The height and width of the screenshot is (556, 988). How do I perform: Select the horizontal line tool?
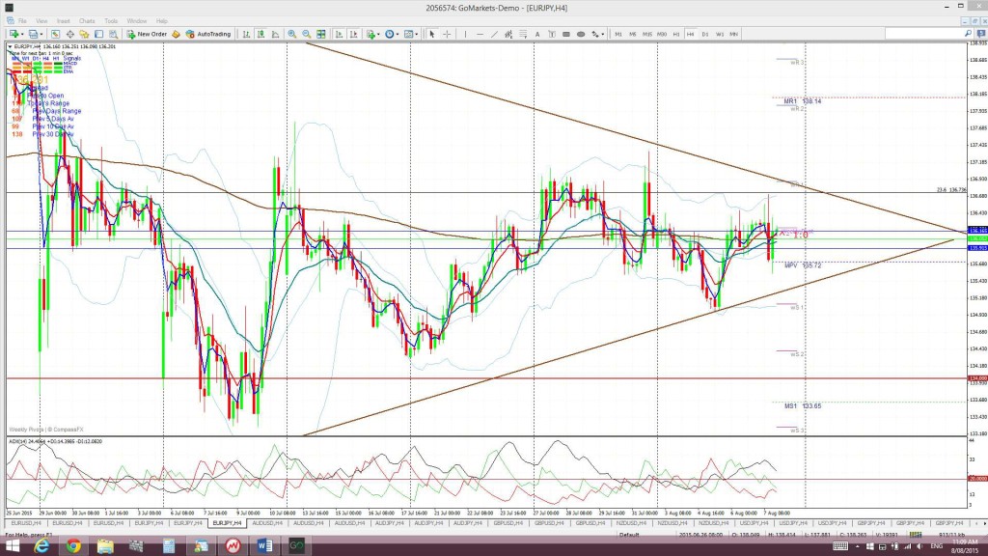tap(480, 34)
